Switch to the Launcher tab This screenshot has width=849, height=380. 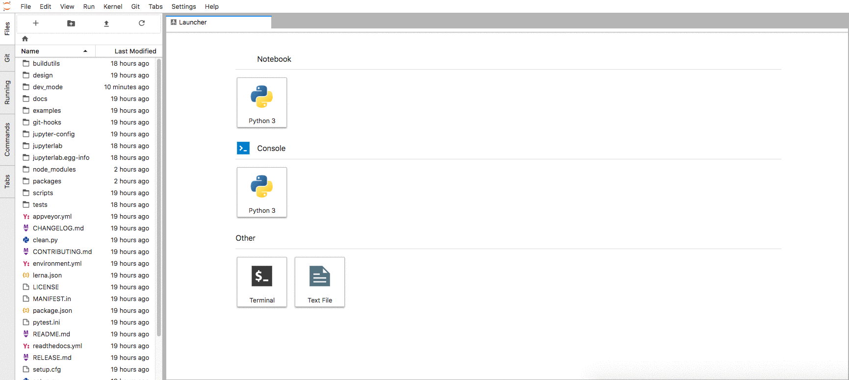[x=219, y=22]
